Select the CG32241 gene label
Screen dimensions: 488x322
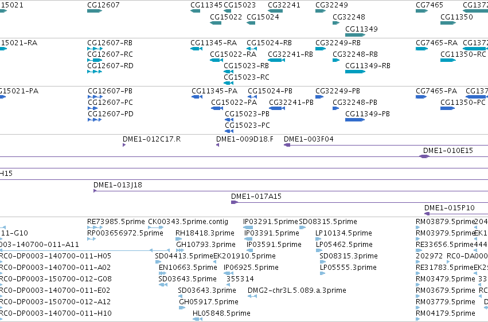coord(284,5)
